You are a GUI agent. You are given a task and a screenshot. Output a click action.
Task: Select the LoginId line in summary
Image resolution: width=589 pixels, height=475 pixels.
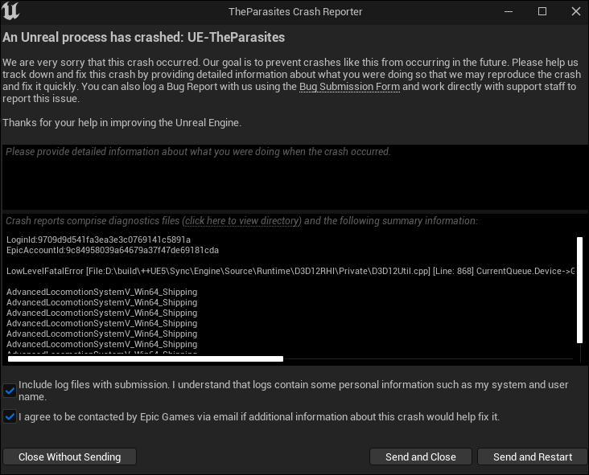98,240
